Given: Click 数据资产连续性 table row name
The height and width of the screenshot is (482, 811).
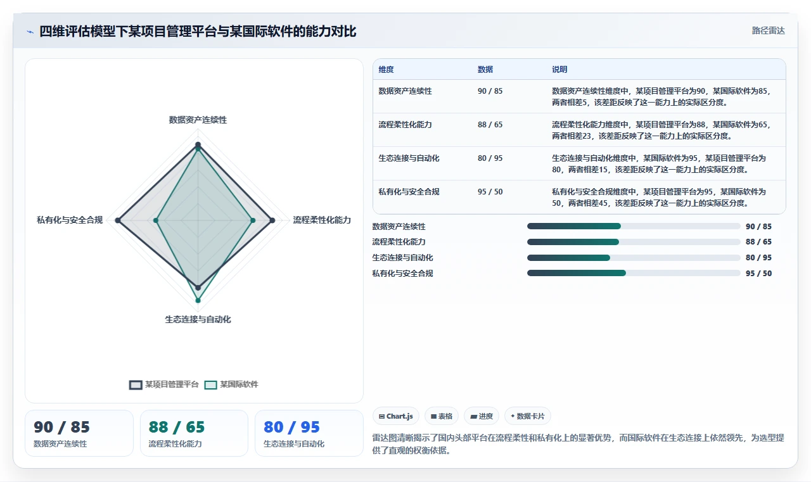Looking at the screenshot, I should (x=405, y=91).
